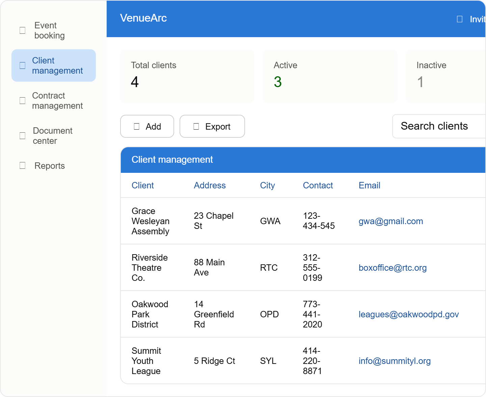486x397 pixels.
Task: Sort the table by Contact column
Action: click(x=318, y=185)
